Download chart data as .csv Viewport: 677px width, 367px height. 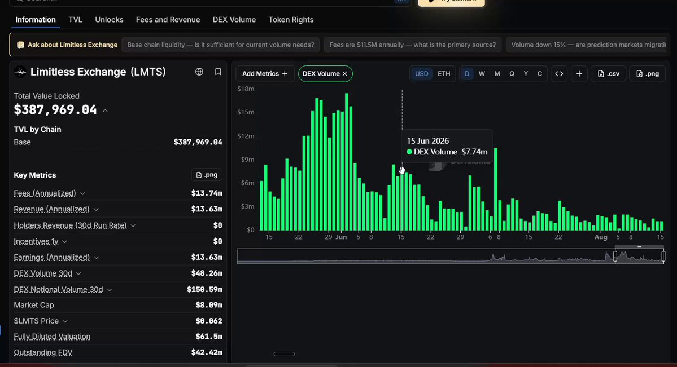point(608,74)
